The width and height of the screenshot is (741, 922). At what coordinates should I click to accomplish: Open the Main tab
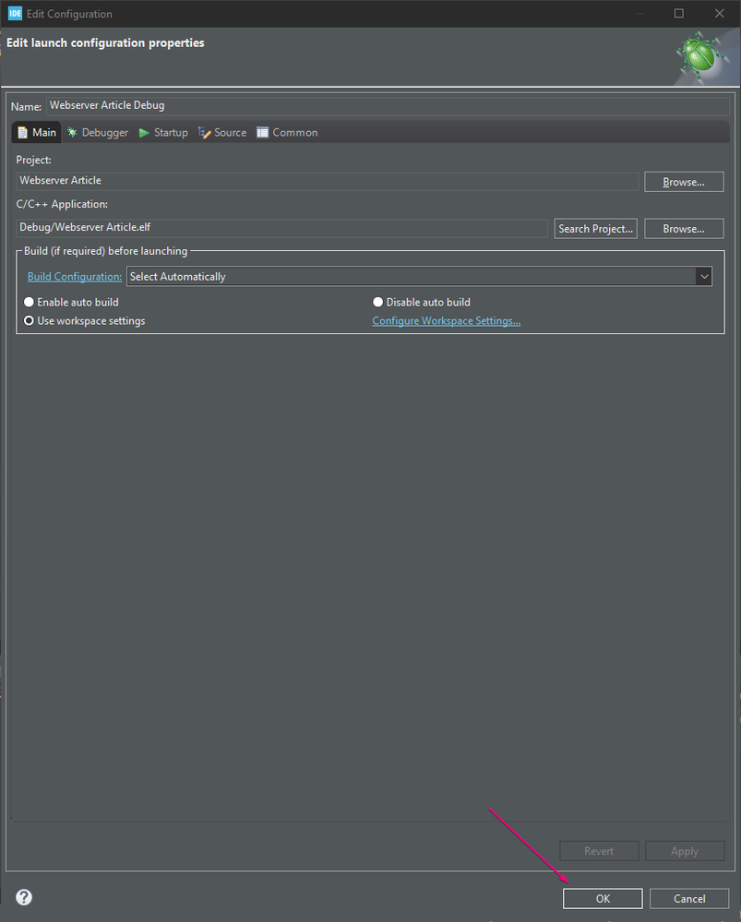(37, 132)
